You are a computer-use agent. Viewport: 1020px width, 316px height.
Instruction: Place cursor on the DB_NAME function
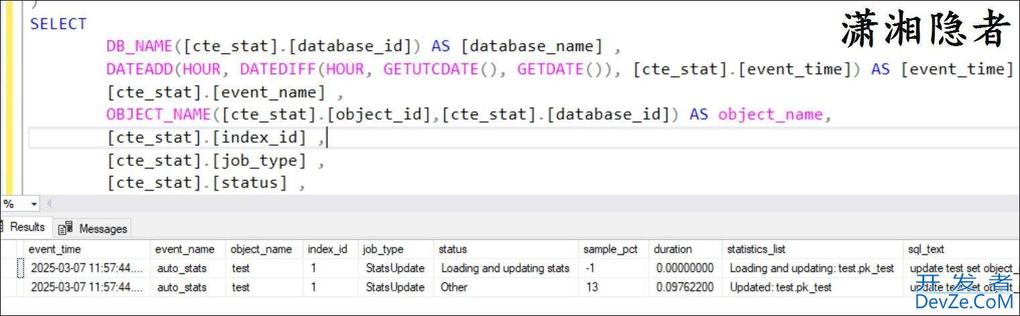tap(139, 46)
